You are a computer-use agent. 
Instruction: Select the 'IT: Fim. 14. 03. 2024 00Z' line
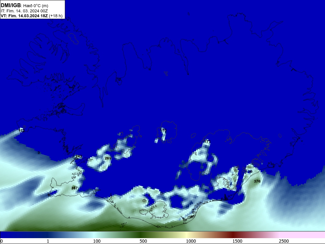point(24,11)
